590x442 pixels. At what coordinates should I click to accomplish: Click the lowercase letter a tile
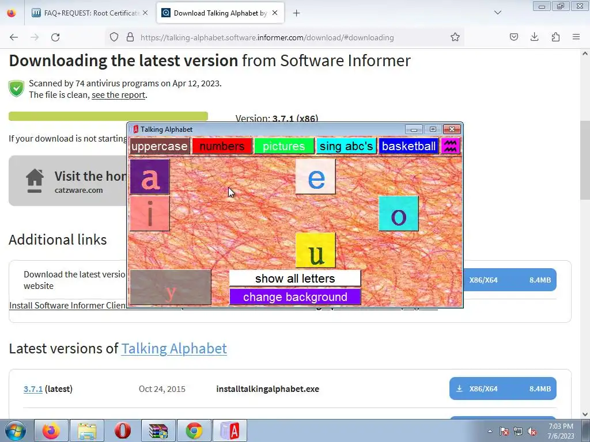click(x=150, y=177)
